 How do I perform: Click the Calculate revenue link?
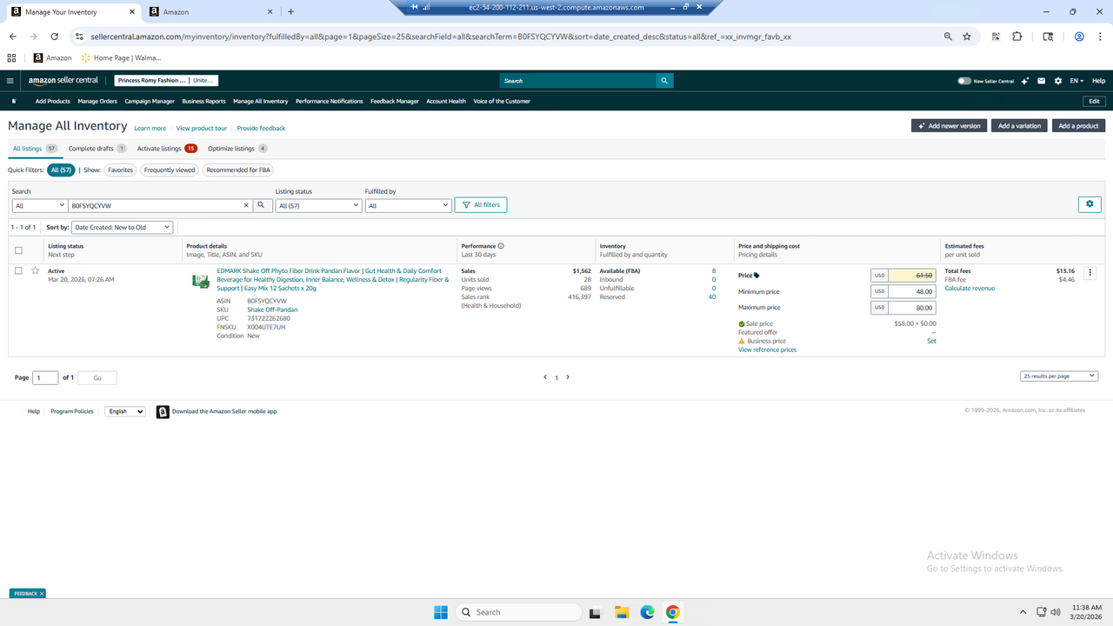[x=970, y=289]
